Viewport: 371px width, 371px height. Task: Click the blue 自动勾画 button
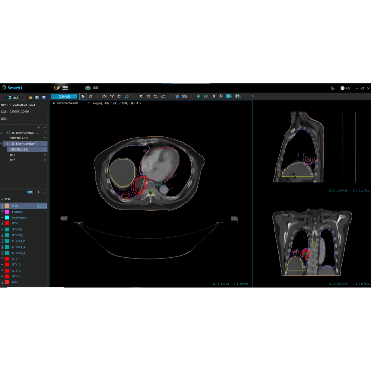pyautogui.click(x=64, y=96)
